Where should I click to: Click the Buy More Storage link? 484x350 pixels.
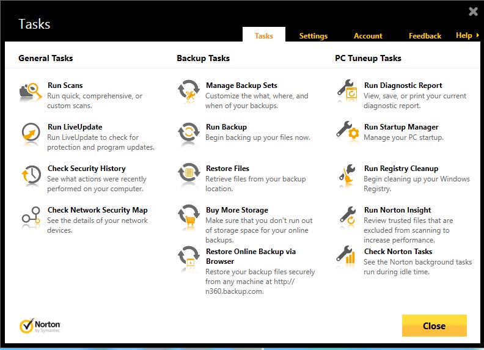pyautogui.click(x=237, y=210)
